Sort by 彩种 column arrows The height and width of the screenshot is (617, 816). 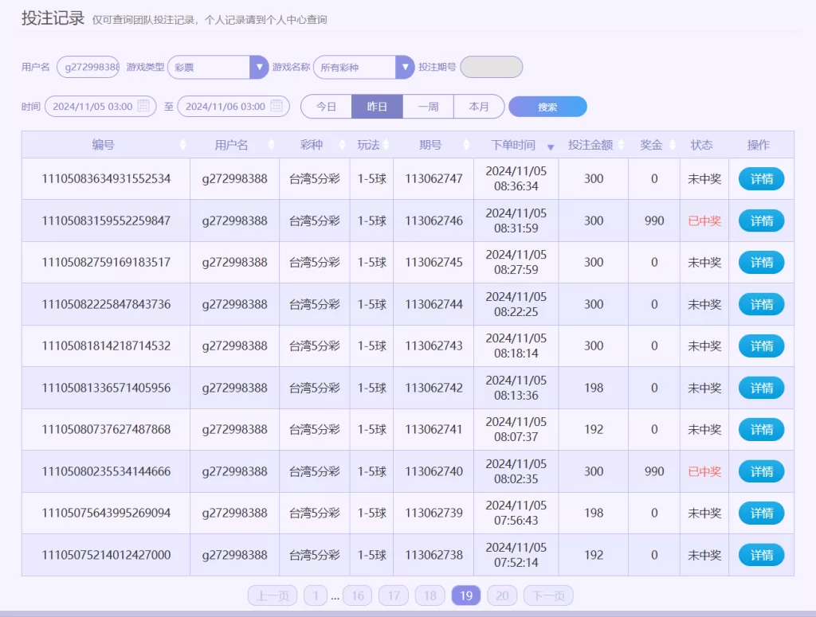pos(342,145)
